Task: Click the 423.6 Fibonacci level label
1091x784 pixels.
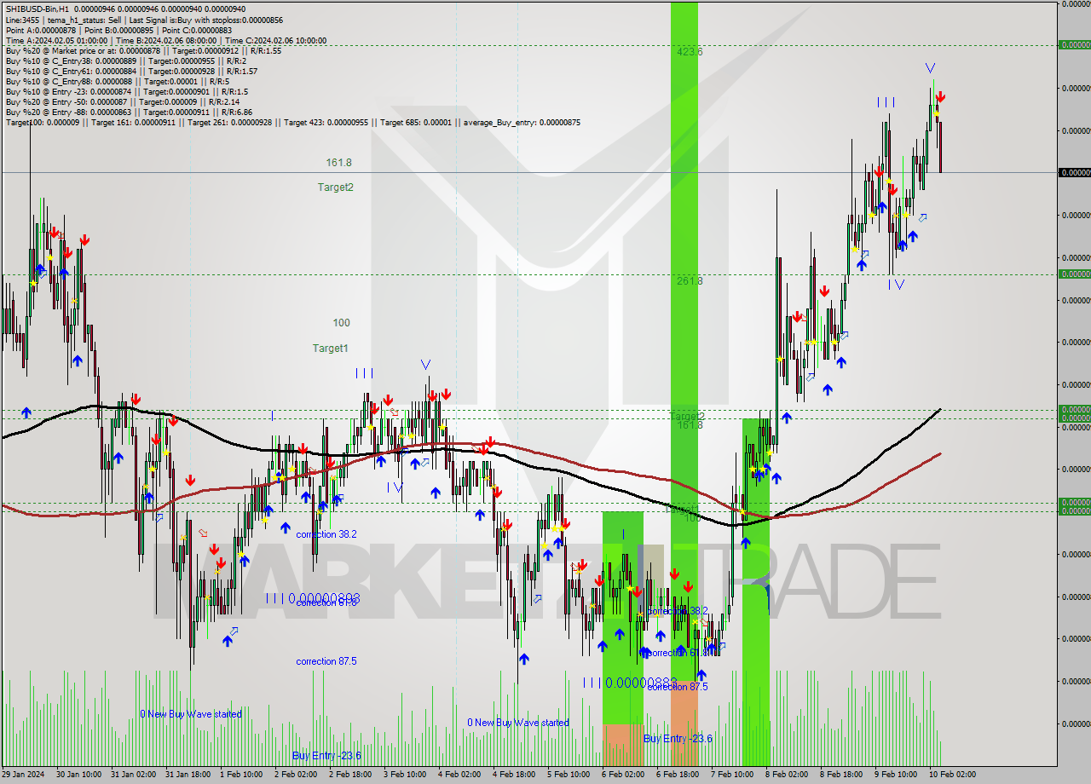Action: click(690, 52)
